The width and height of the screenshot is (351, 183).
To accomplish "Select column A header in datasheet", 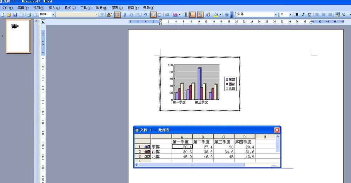I will (x=182, y=137).
